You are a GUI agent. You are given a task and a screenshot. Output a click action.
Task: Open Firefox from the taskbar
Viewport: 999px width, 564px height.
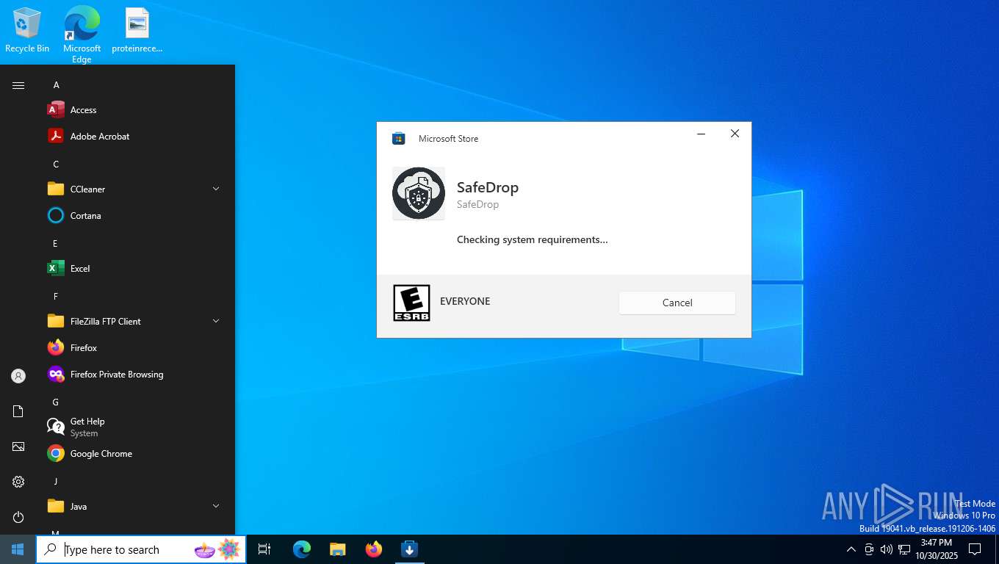[374, 549]
